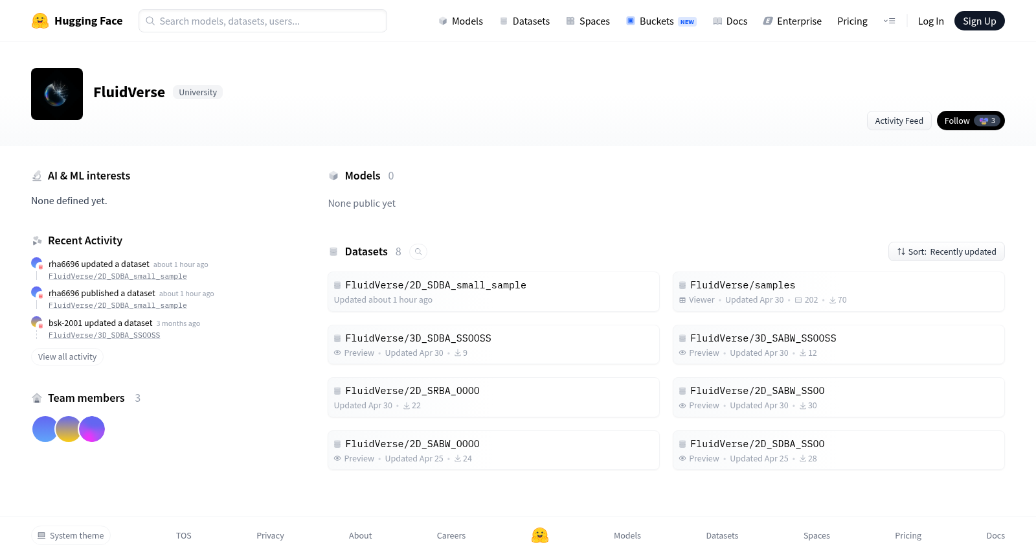This screenshot has width=1036, height=558.
Task: Open the FluidVerse/2D_SRBA_0000 dataset card
Action: point(493,397)
